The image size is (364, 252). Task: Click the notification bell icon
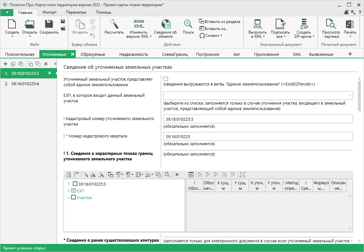pyautogui.click(x=346, y=12)
